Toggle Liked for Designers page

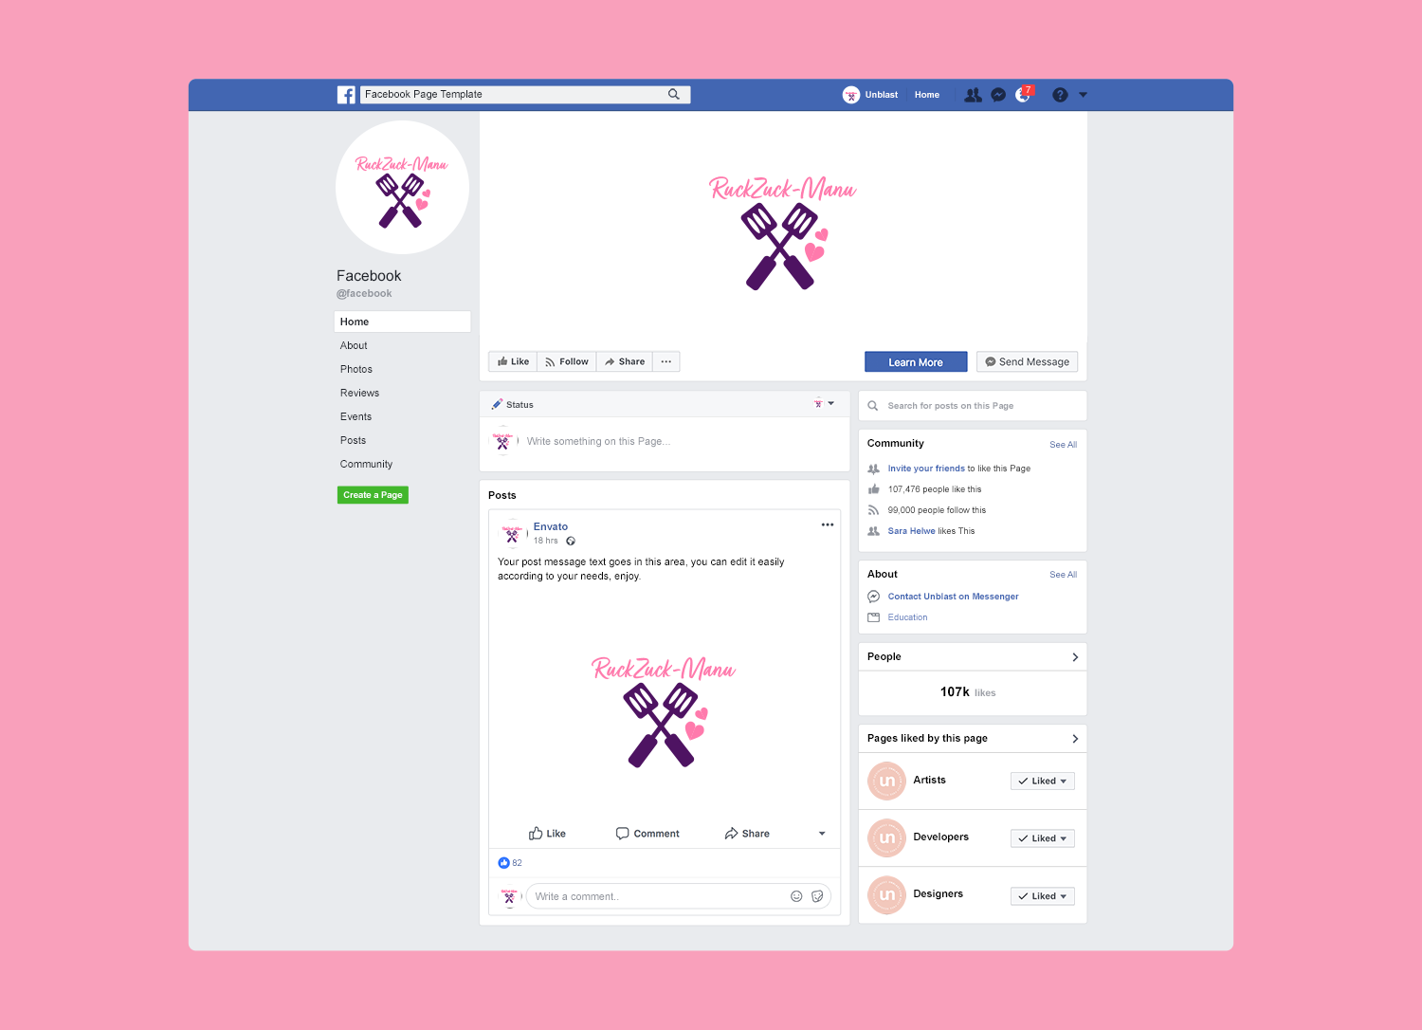tap(1043, 896)
